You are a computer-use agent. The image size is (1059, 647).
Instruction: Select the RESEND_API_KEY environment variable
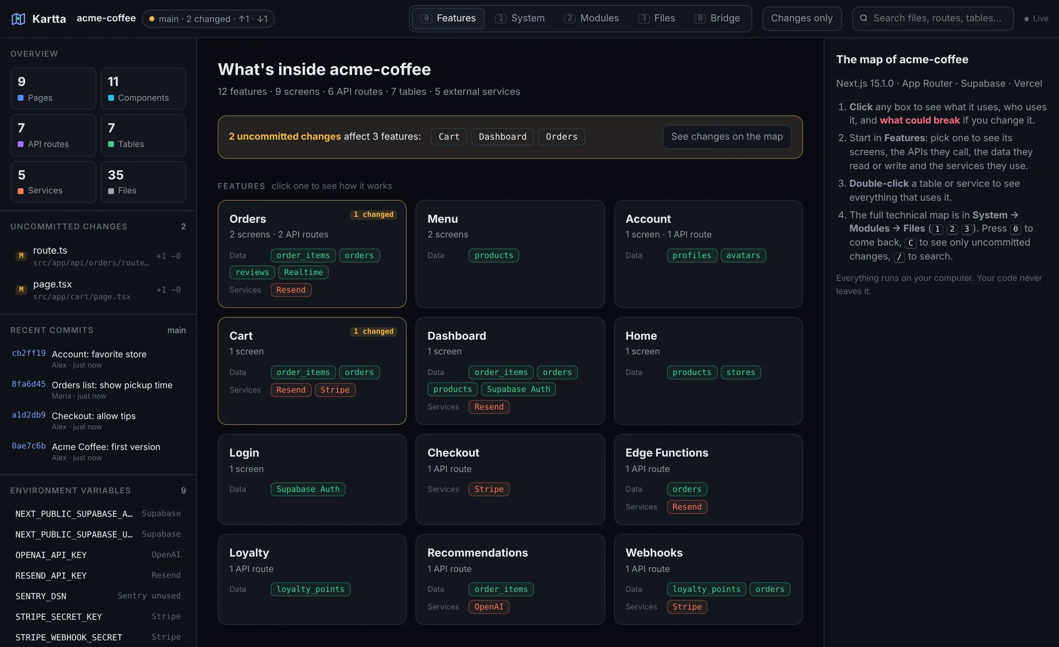tap(98, 575)
